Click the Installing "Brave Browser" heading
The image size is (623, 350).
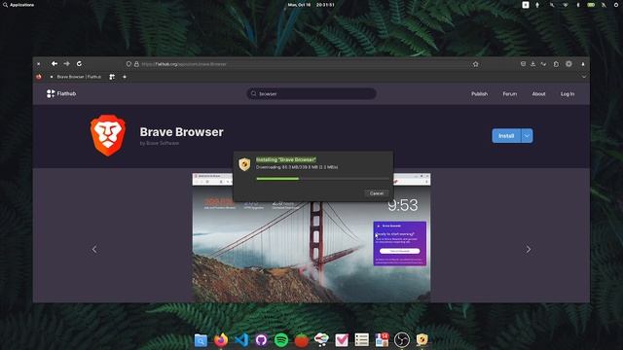pyautogui.click(x=286, y=159)
